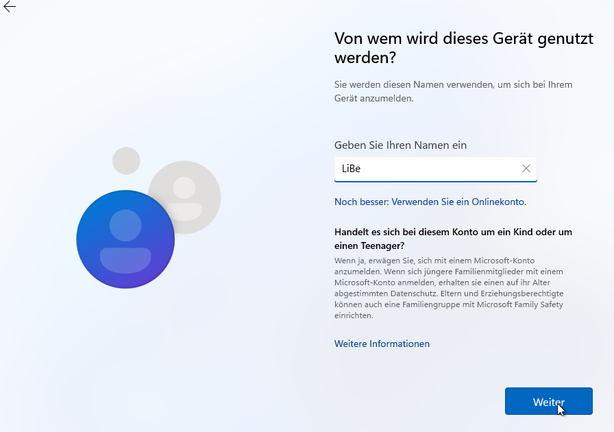Click the "Geben Sie Ihren Namen ein" label
Screen dimensions: 614x432
point(400,145)
